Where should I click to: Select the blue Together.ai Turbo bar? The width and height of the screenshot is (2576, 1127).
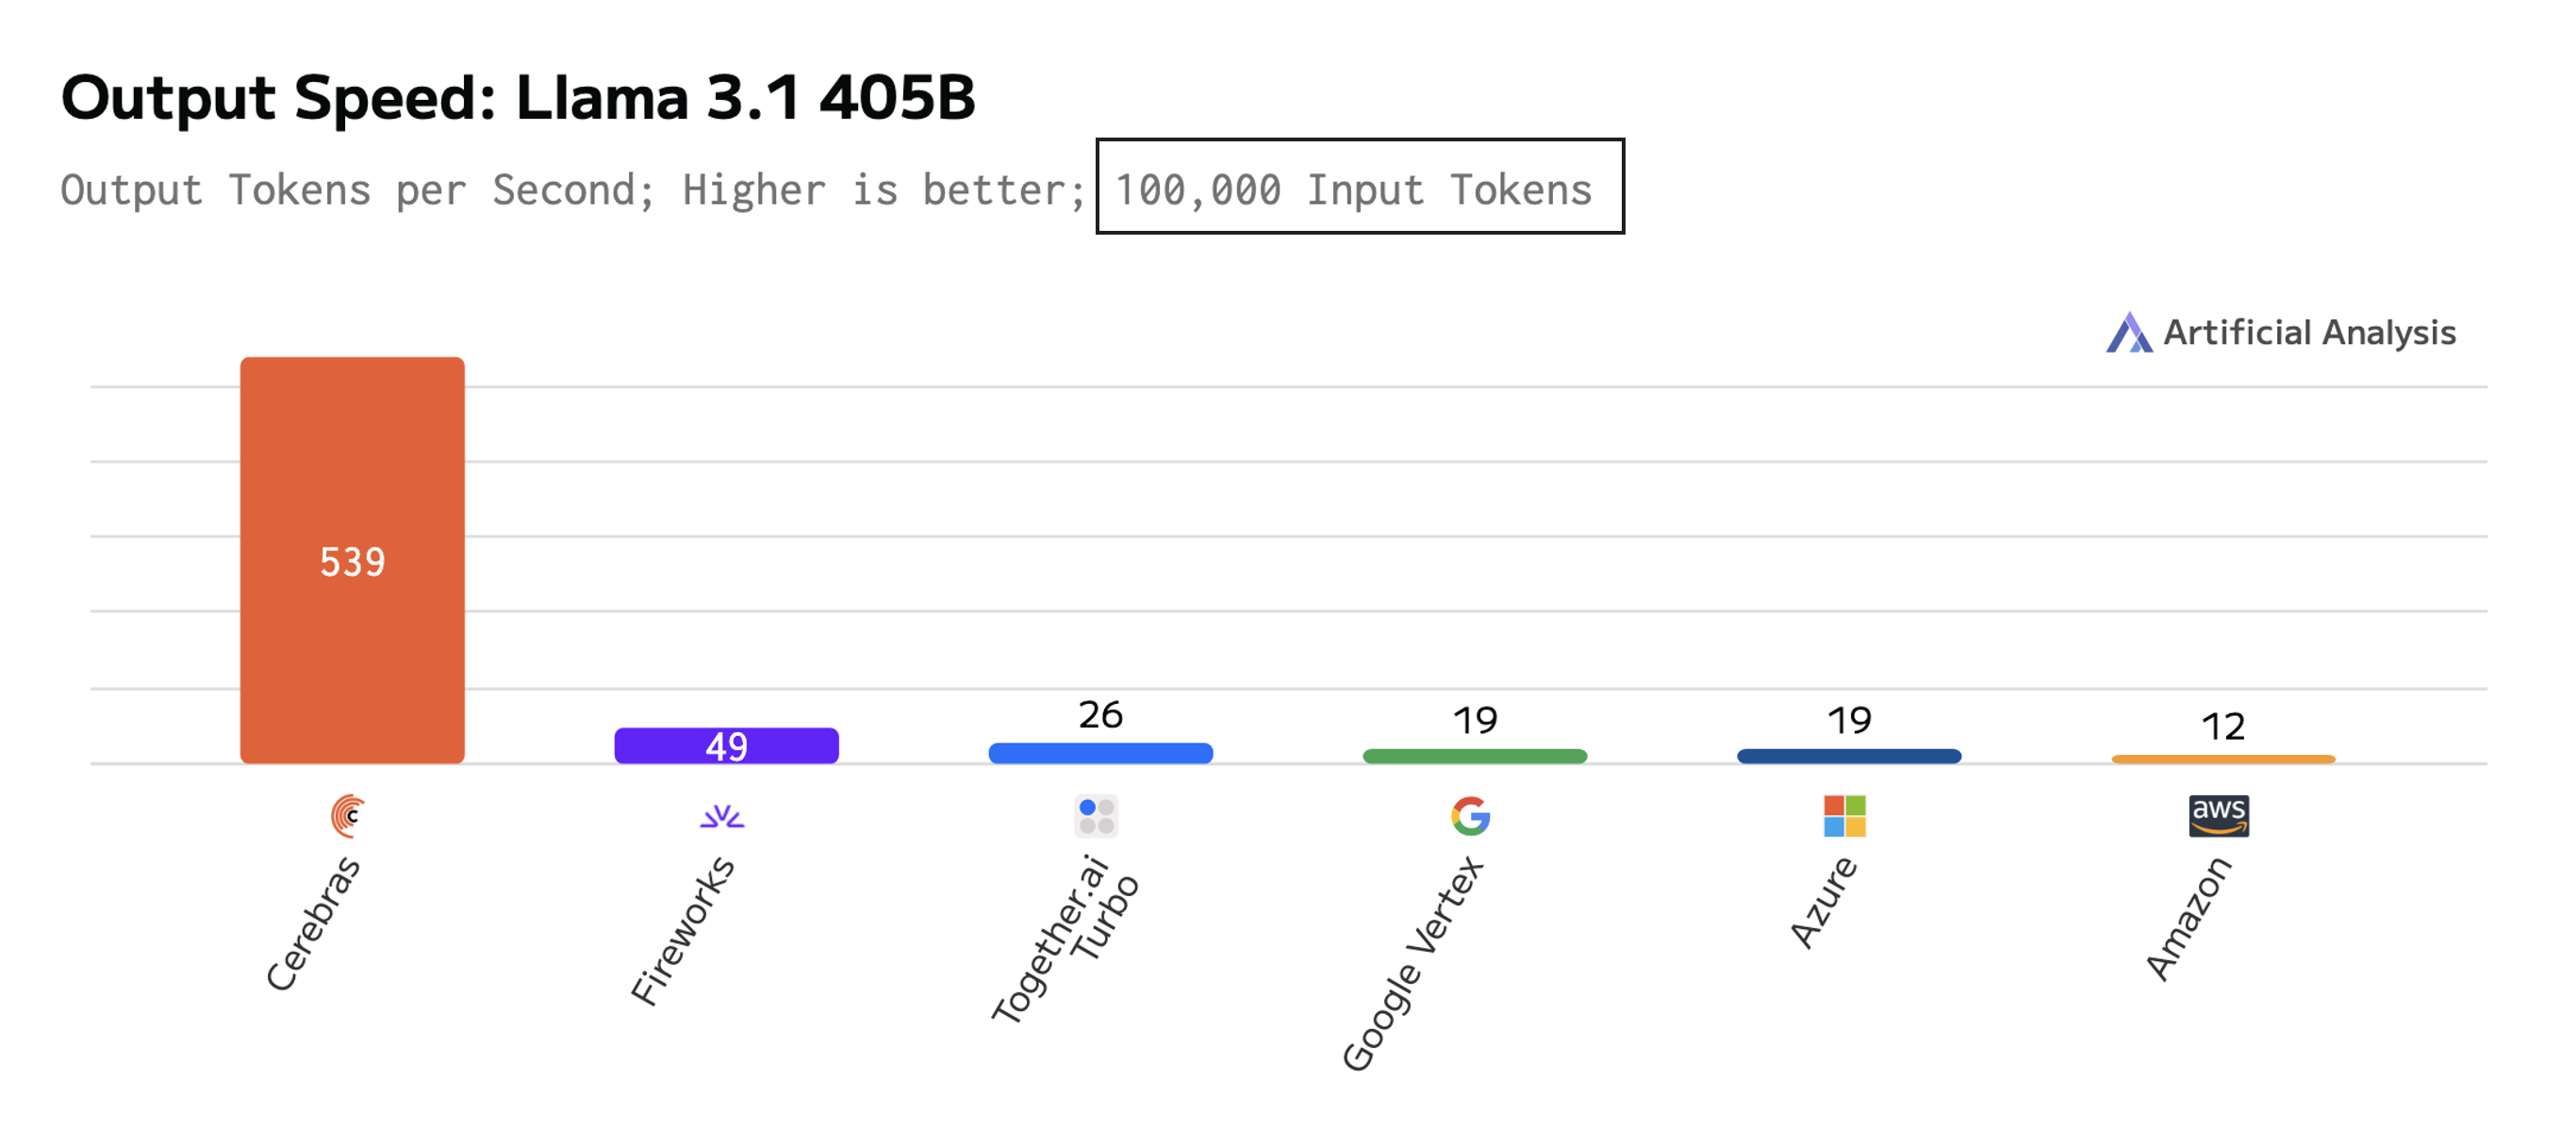(x=1100, y=753)
